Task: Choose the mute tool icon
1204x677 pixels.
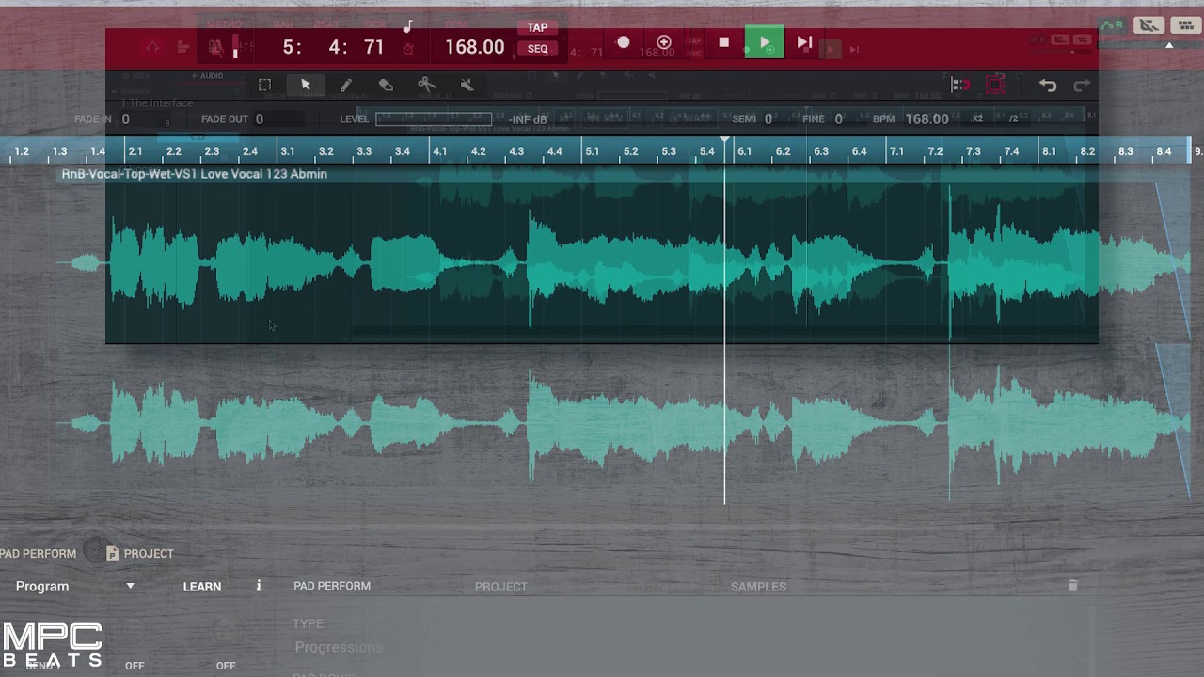Action: (467, 85)
